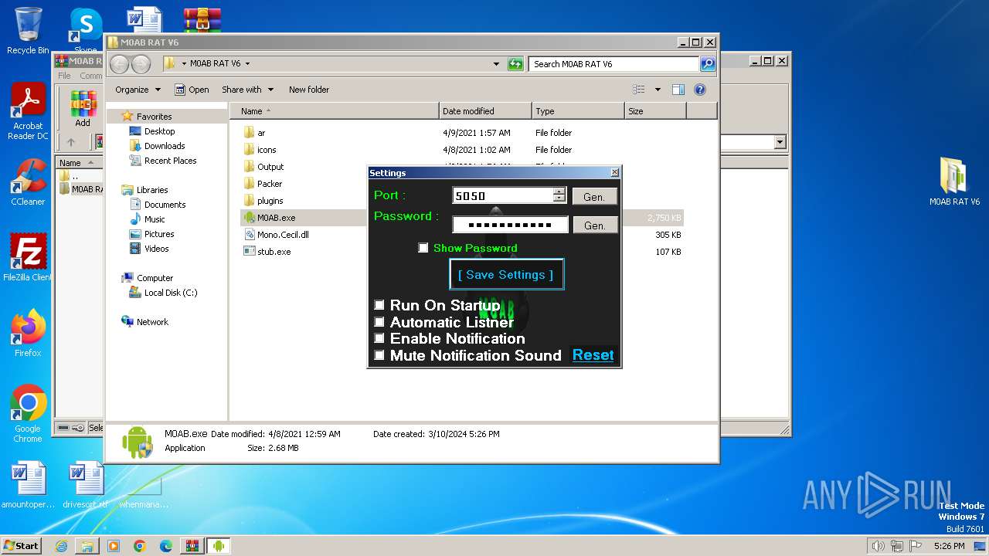Screen dimensions: 989x556
Task: Click the Reset link
Action: [593, 355]
